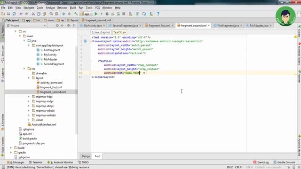Open the Terminal tool window
Image resolution: width=301 pixels, height=169 pixels.
36,162
